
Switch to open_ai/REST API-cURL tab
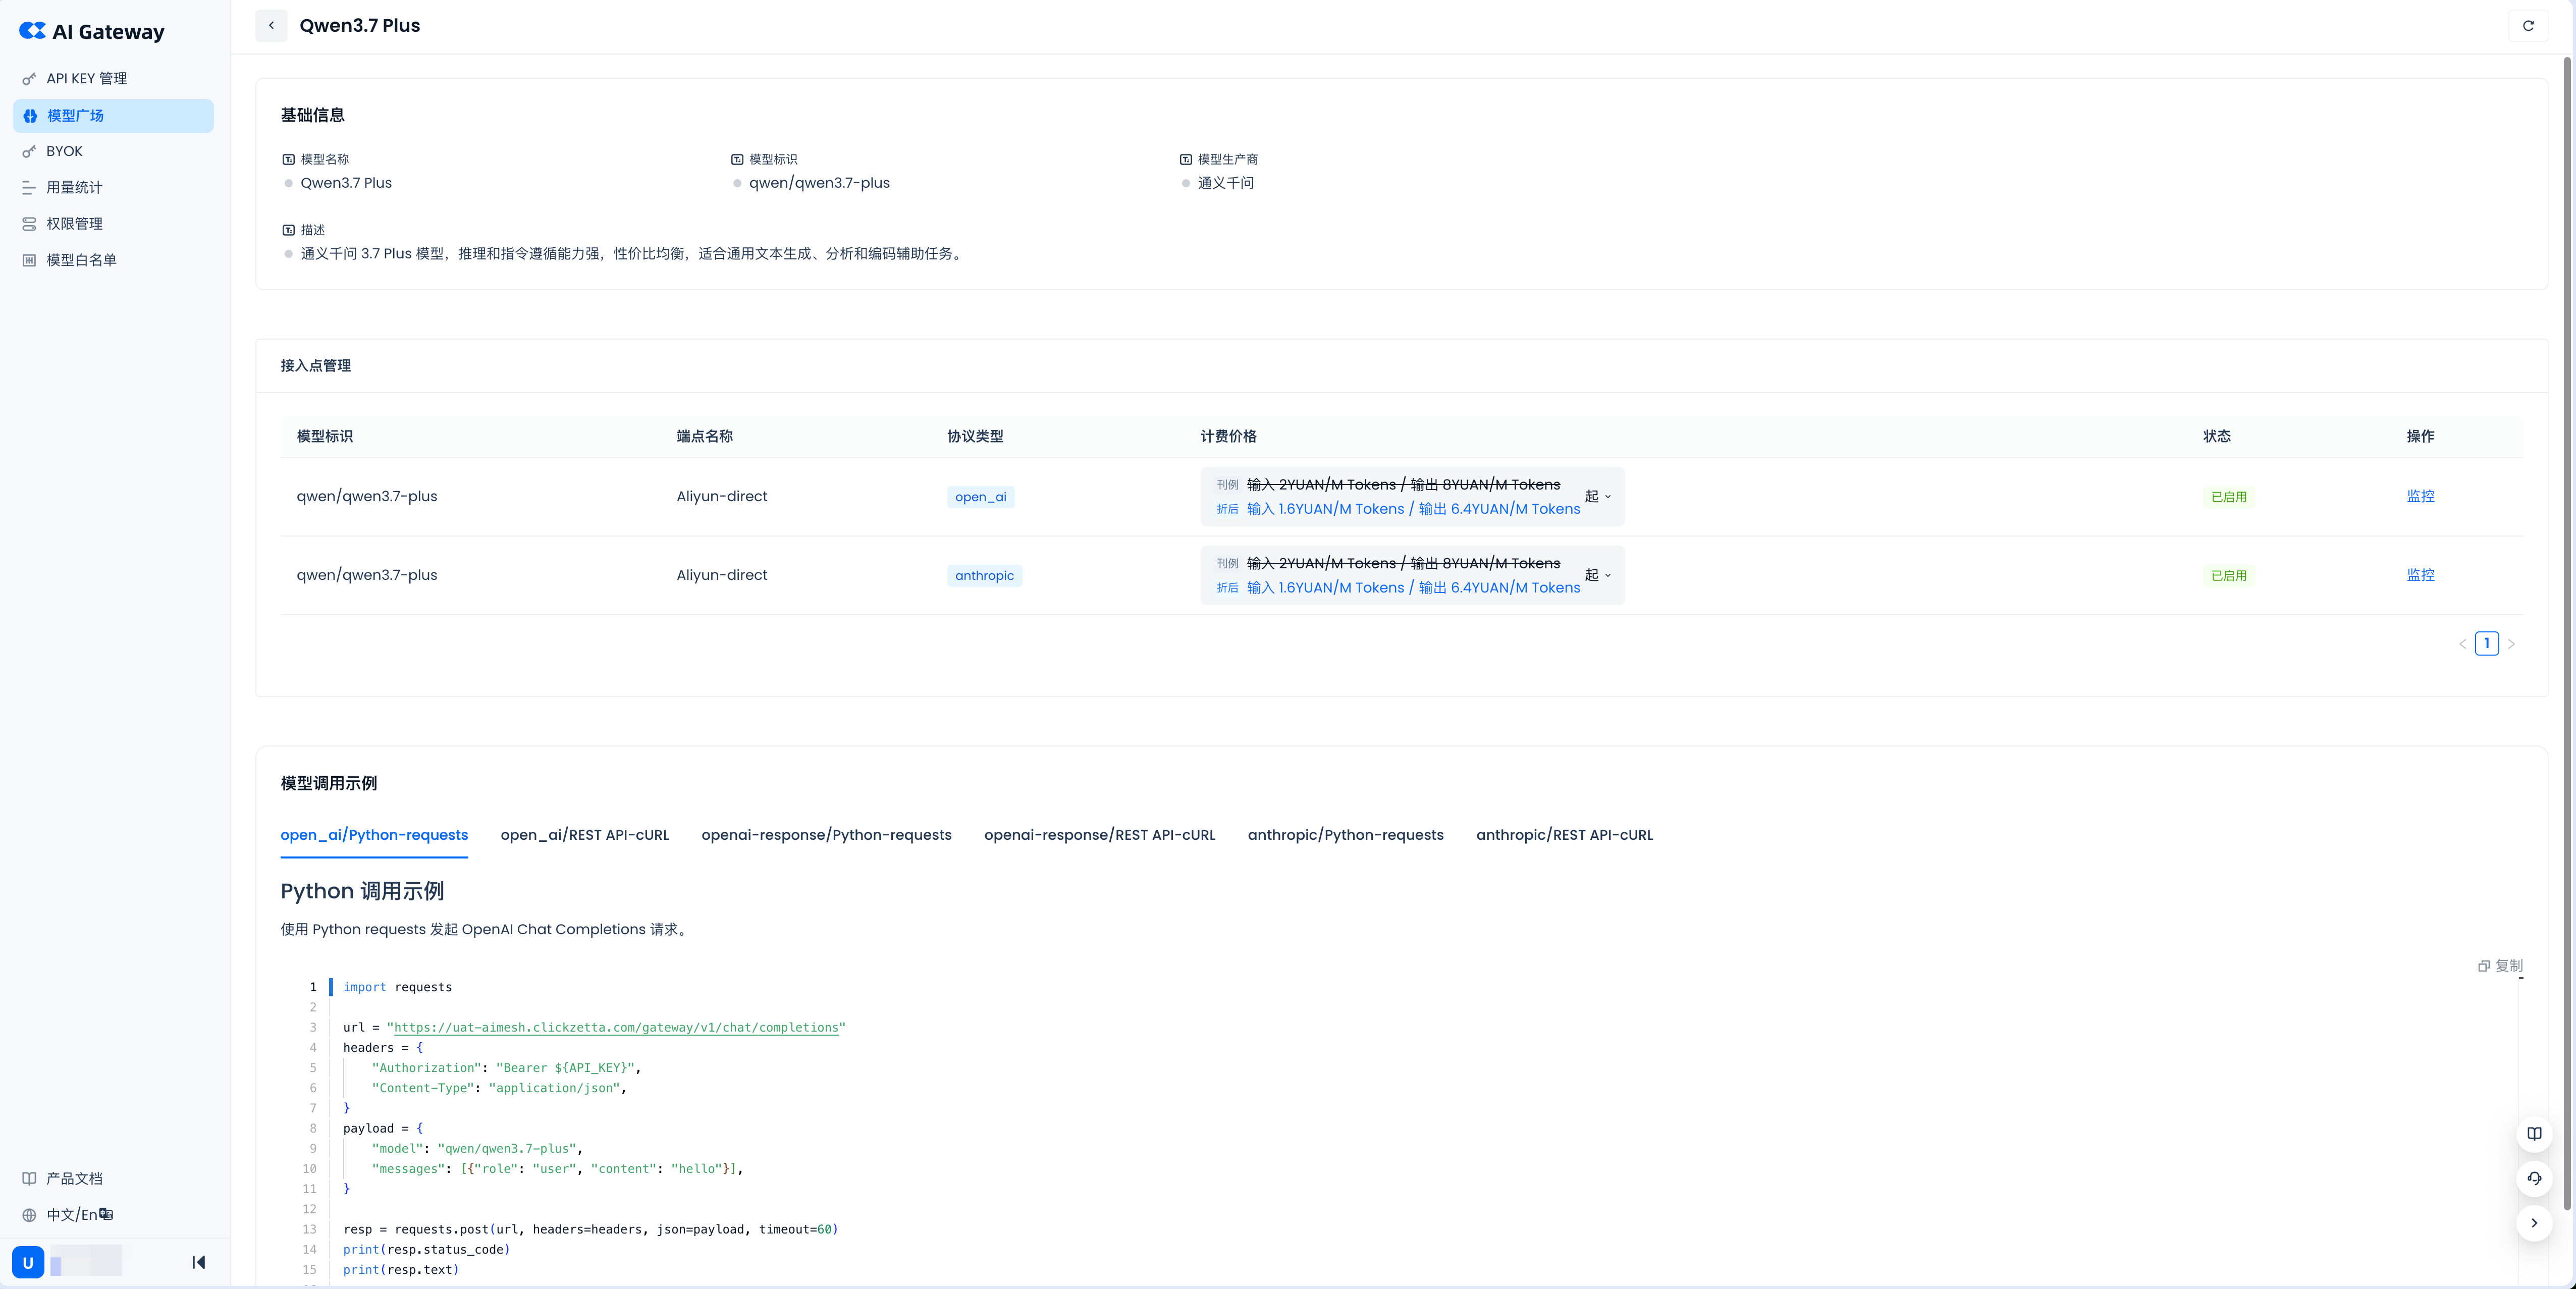coord(585,835)
